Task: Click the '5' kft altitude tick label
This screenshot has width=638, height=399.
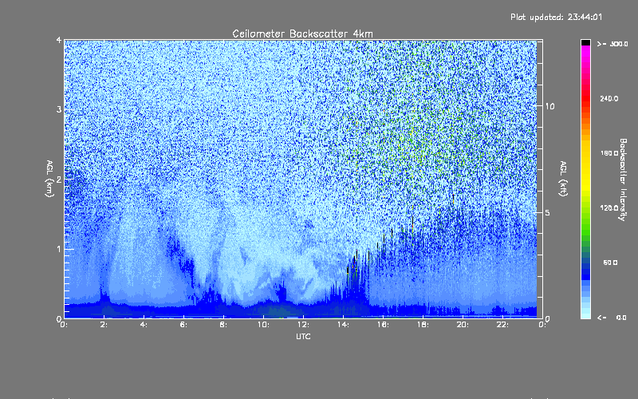Action: [x=547, y=212]
